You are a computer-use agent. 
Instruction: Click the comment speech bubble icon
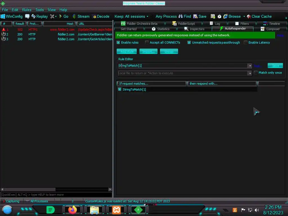click(27, 16)
